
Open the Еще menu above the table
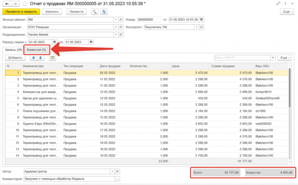tap(284, 58)
